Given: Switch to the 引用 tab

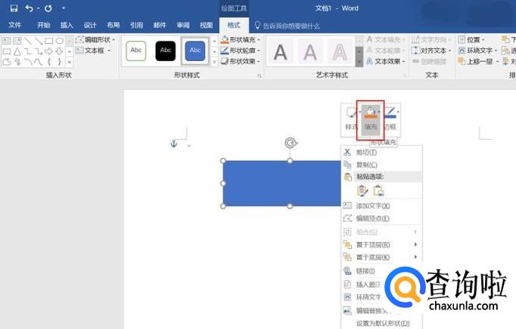Looking at the screenshot, I should (x=136, y=26).
